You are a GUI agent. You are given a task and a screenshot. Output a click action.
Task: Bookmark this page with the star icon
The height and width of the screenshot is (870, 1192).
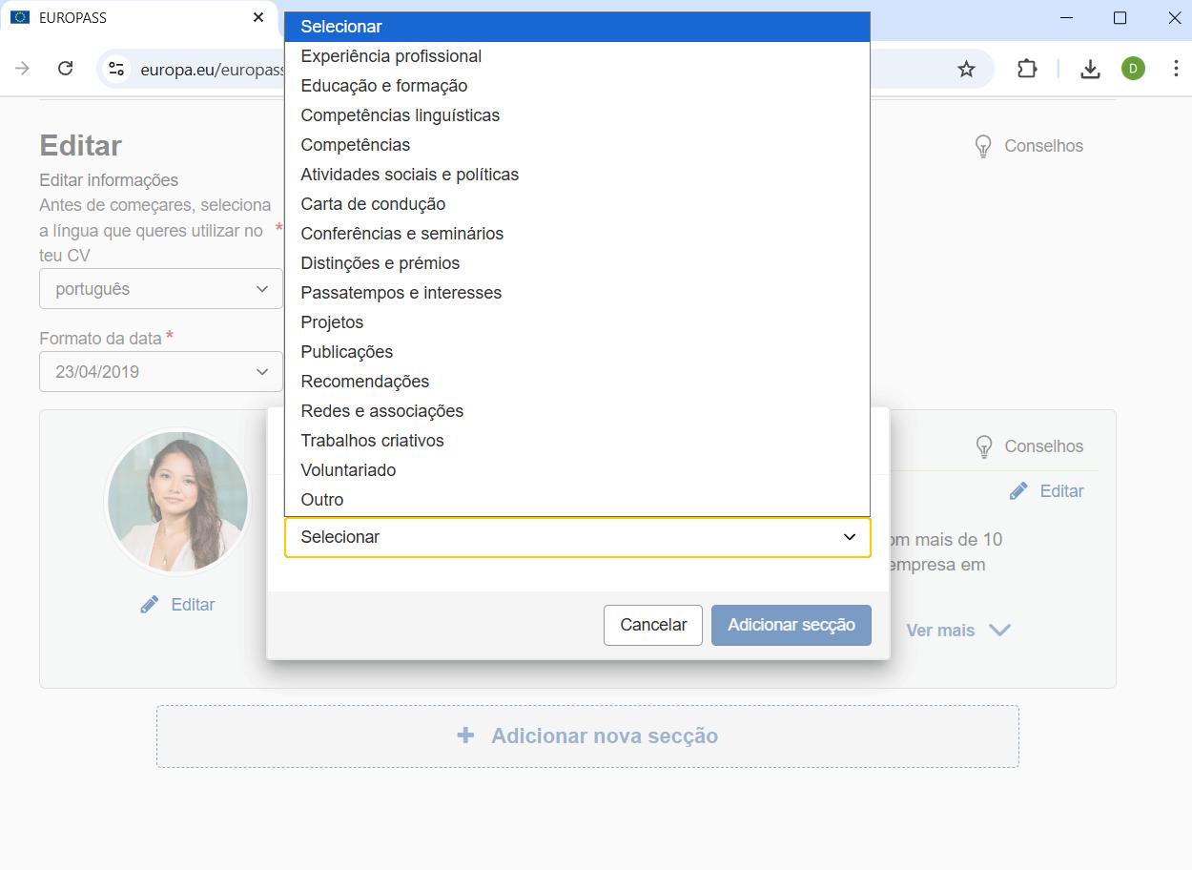point(966,68)
